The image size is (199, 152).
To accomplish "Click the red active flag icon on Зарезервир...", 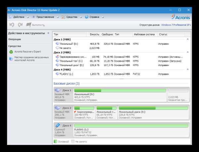I will (75, 112).
